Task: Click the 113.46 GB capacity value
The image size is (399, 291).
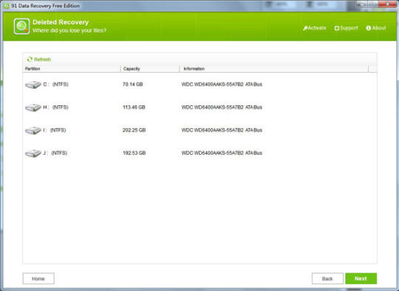Action: coord(134,107)
